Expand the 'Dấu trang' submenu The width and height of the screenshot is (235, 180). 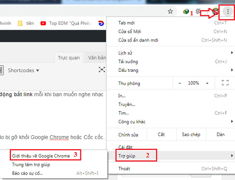pyautogui.click(x=170, y=70)
